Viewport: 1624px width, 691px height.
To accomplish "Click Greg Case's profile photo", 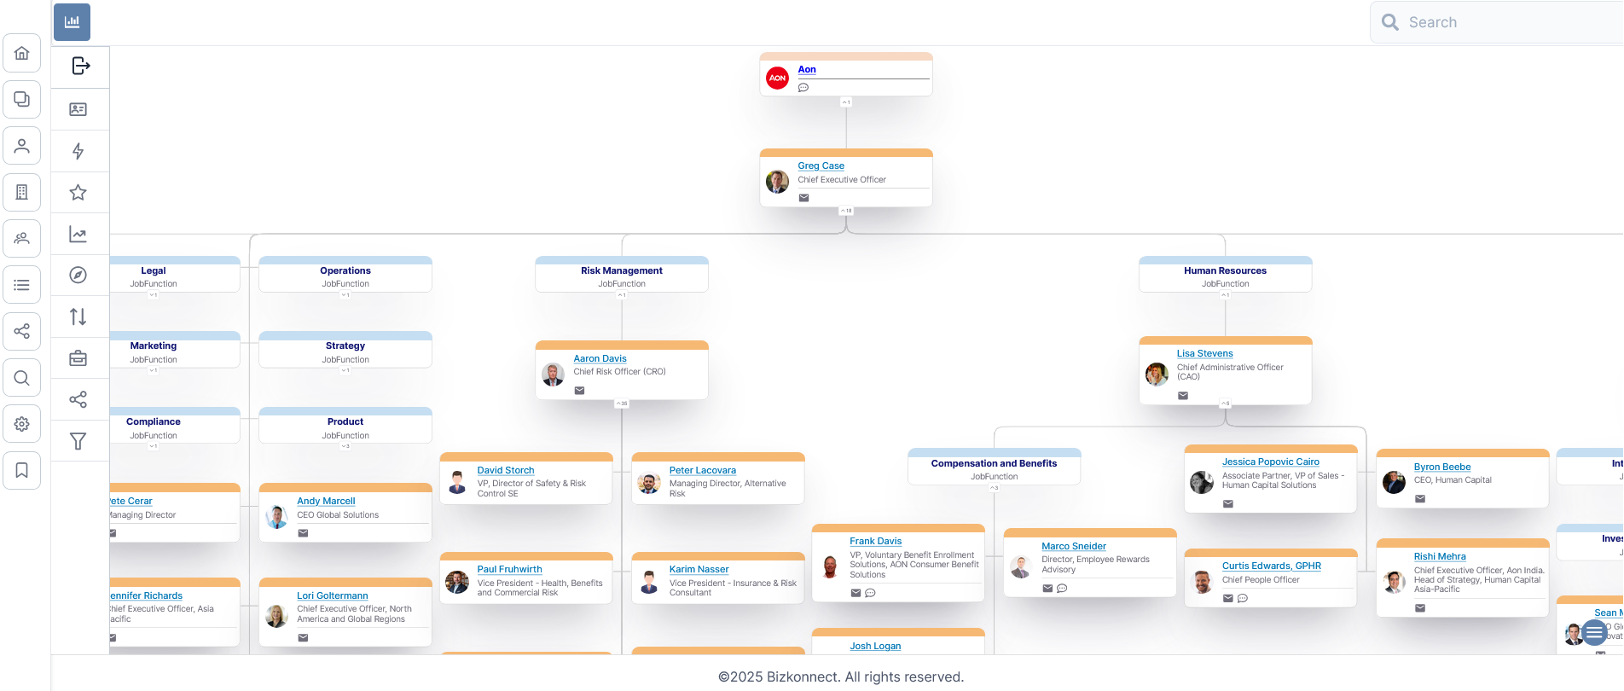I will (777, 182).
